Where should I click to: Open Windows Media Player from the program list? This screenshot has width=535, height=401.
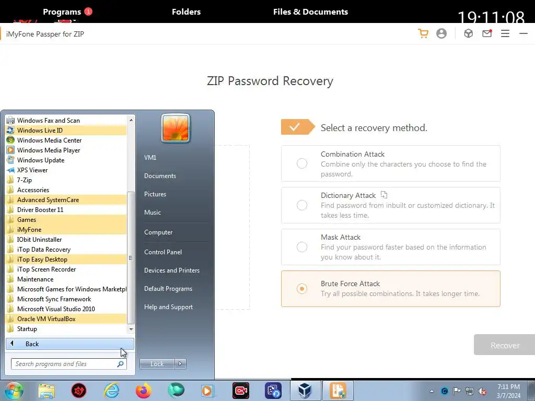66,150
